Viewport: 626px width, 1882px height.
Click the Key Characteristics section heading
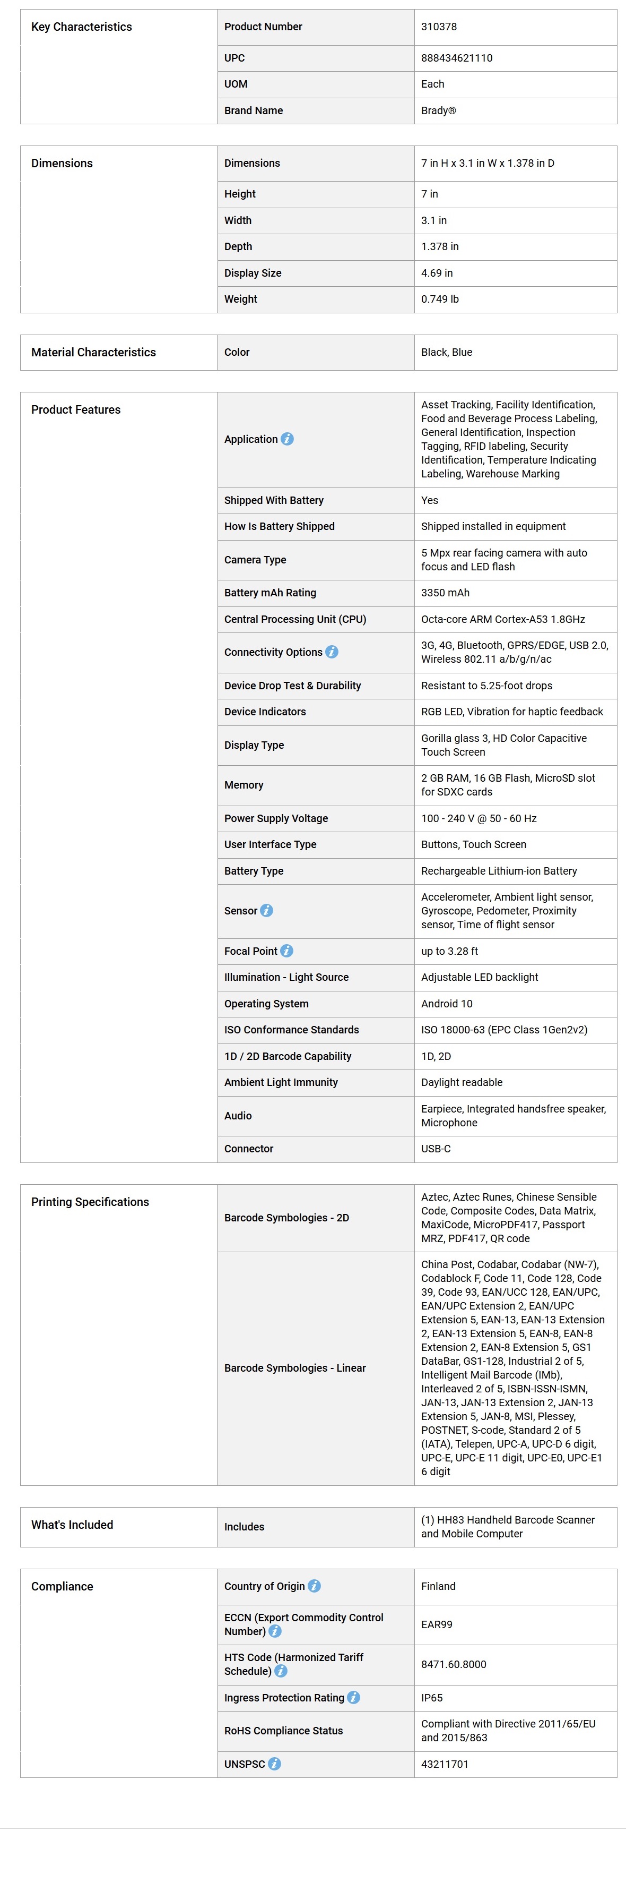point(82,27)
